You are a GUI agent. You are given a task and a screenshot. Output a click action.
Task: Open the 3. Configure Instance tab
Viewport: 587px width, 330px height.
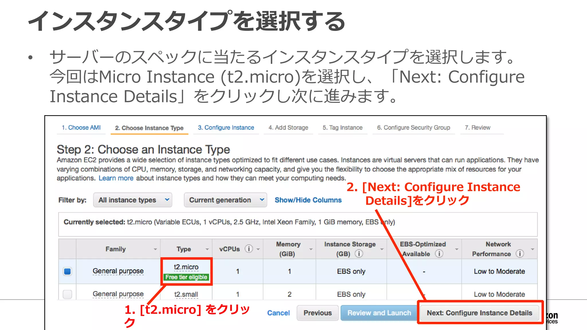click(x=226, y=128)
